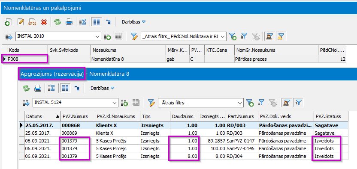
Task: Click the red delete X icon
Action: click(44, 22)
